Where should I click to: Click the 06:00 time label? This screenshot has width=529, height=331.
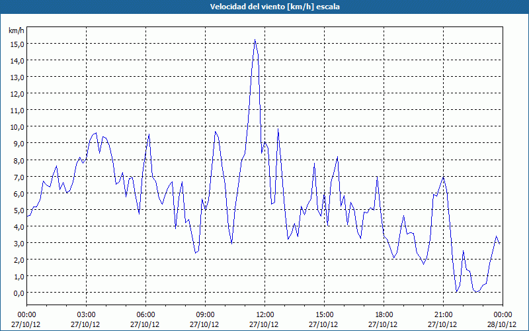tap(145, 315)
